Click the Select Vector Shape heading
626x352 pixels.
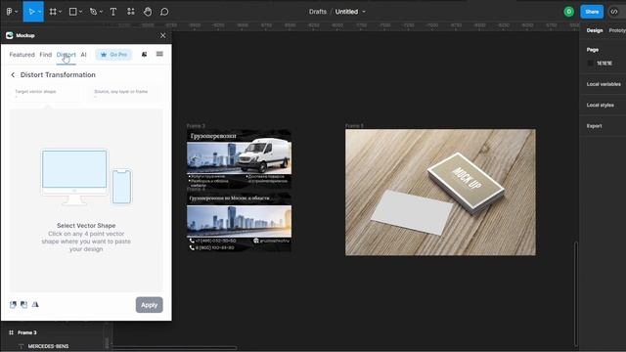point(86,226)
